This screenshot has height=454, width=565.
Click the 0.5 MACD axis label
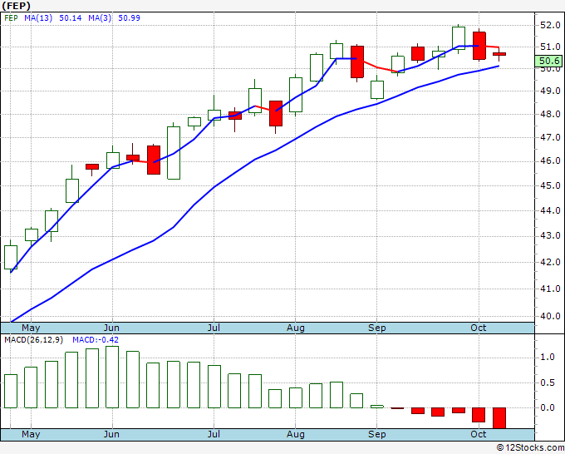[x=548, y=382]
